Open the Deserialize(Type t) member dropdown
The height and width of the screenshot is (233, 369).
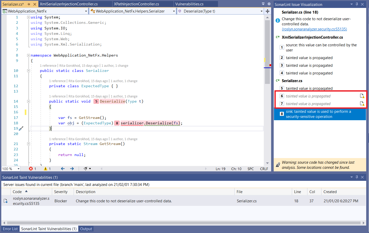[220, 11]
